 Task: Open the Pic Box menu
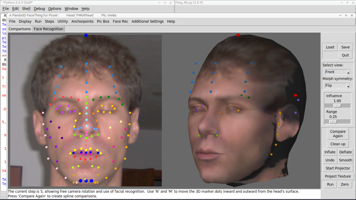[x=103, y=21]
